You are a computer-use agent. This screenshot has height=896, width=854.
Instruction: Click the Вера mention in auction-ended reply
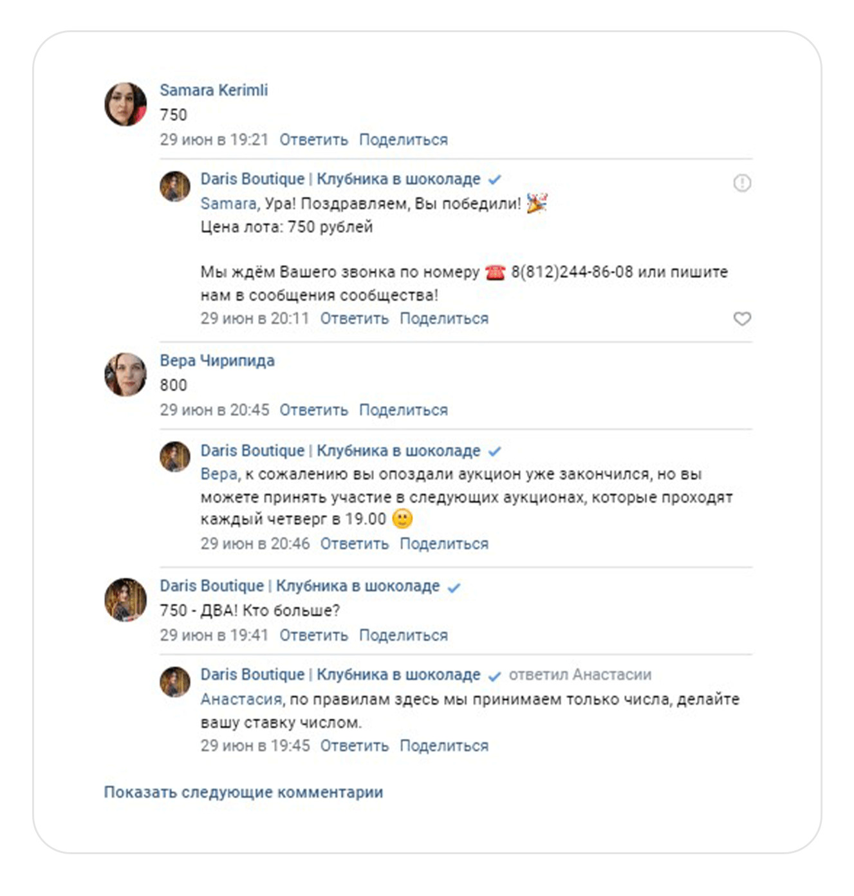tap(219, 474)
